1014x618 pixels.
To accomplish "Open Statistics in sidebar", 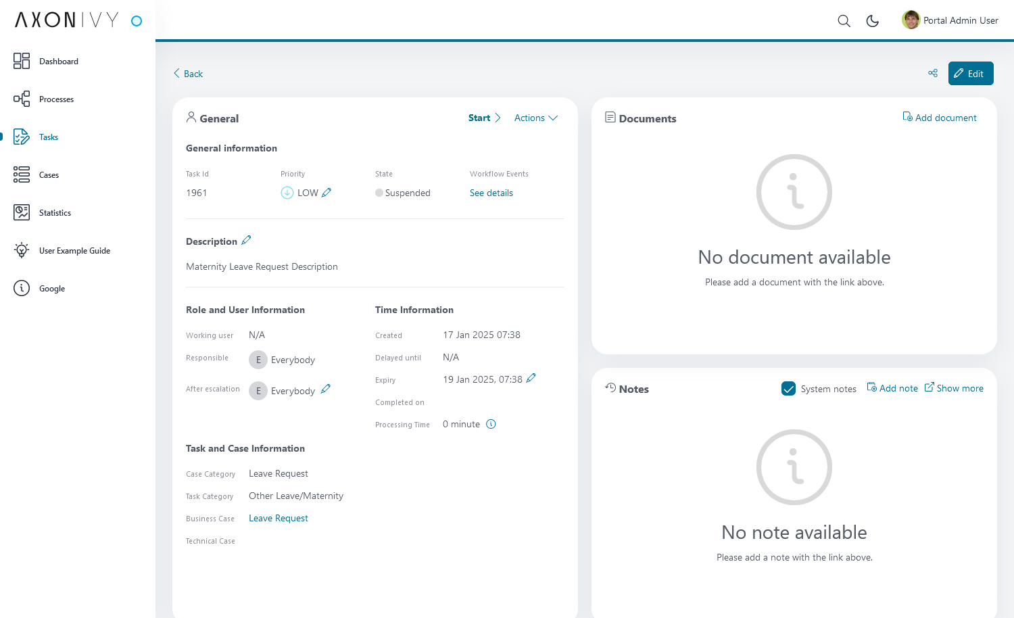I will (x=55, y=213).
